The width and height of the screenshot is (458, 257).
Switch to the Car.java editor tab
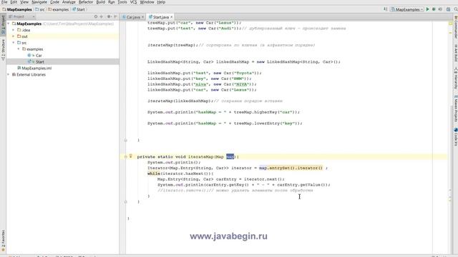pos(133,17)
